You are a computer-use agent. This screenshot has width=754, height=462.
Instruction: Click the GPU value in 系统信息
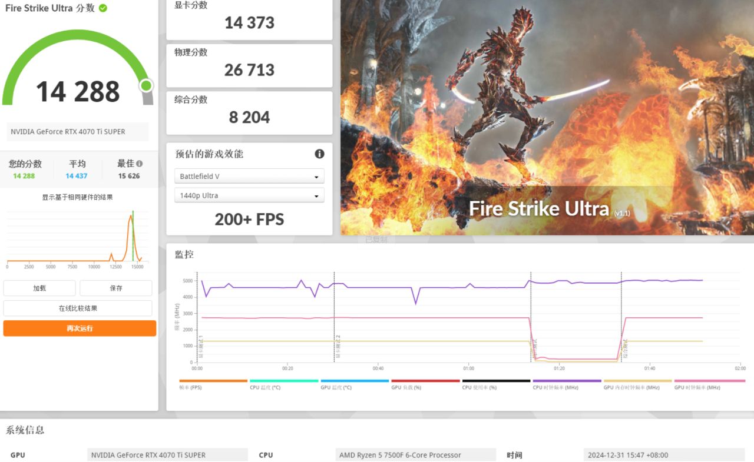pyautogui.click(x=168, y=455)
